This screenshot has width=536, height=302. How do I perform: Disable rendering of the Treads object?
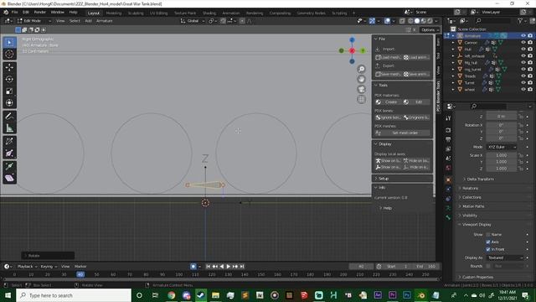click(x=530, y=76)
